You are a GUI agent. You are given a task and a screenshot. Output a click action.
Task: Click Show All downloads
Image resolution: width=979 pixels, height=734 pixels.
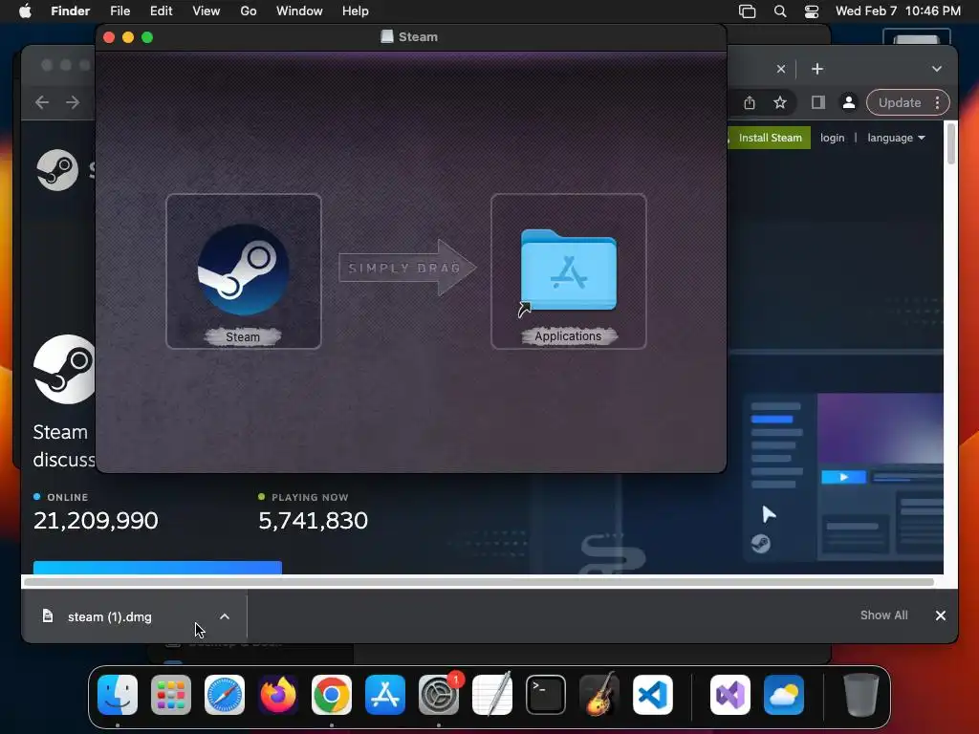884,615
